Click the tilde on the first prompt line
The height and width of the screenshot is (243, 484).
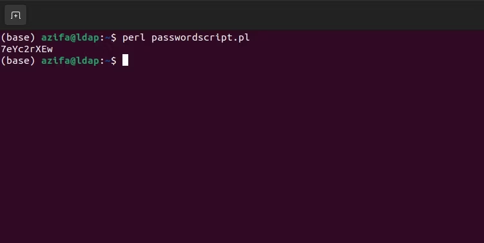[x=108, y=37]
